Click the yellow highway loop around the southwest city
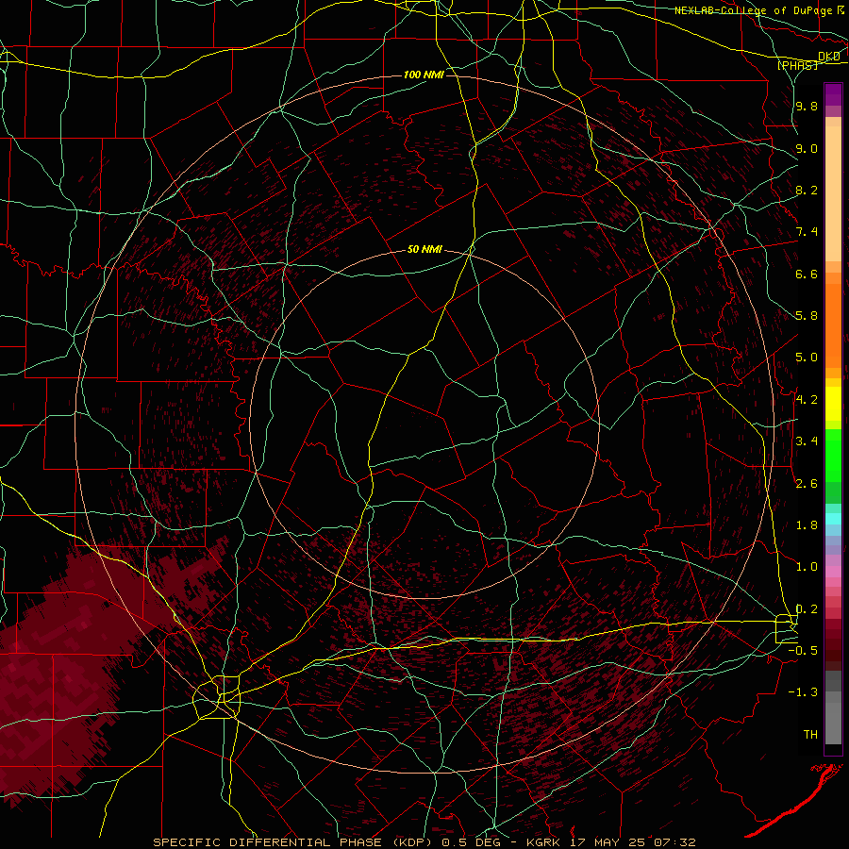This screenshot has width=849, height=849. [217, 697]
